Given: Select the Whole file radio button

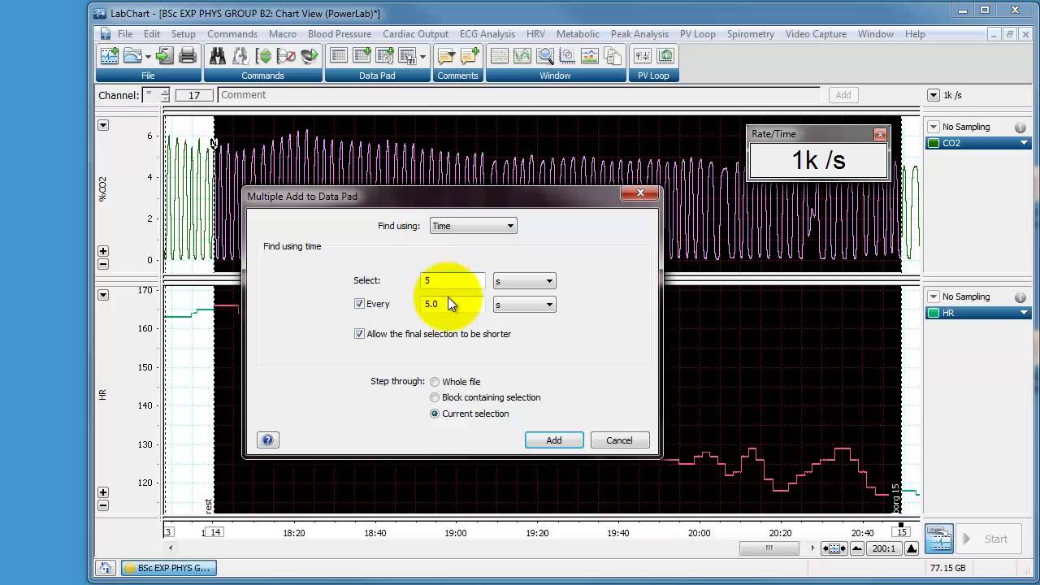Looking at the screenshot, I should [x=435, y=382].
